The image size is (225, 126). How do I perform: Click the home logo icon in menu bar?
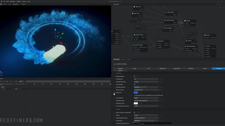[1, 1]
